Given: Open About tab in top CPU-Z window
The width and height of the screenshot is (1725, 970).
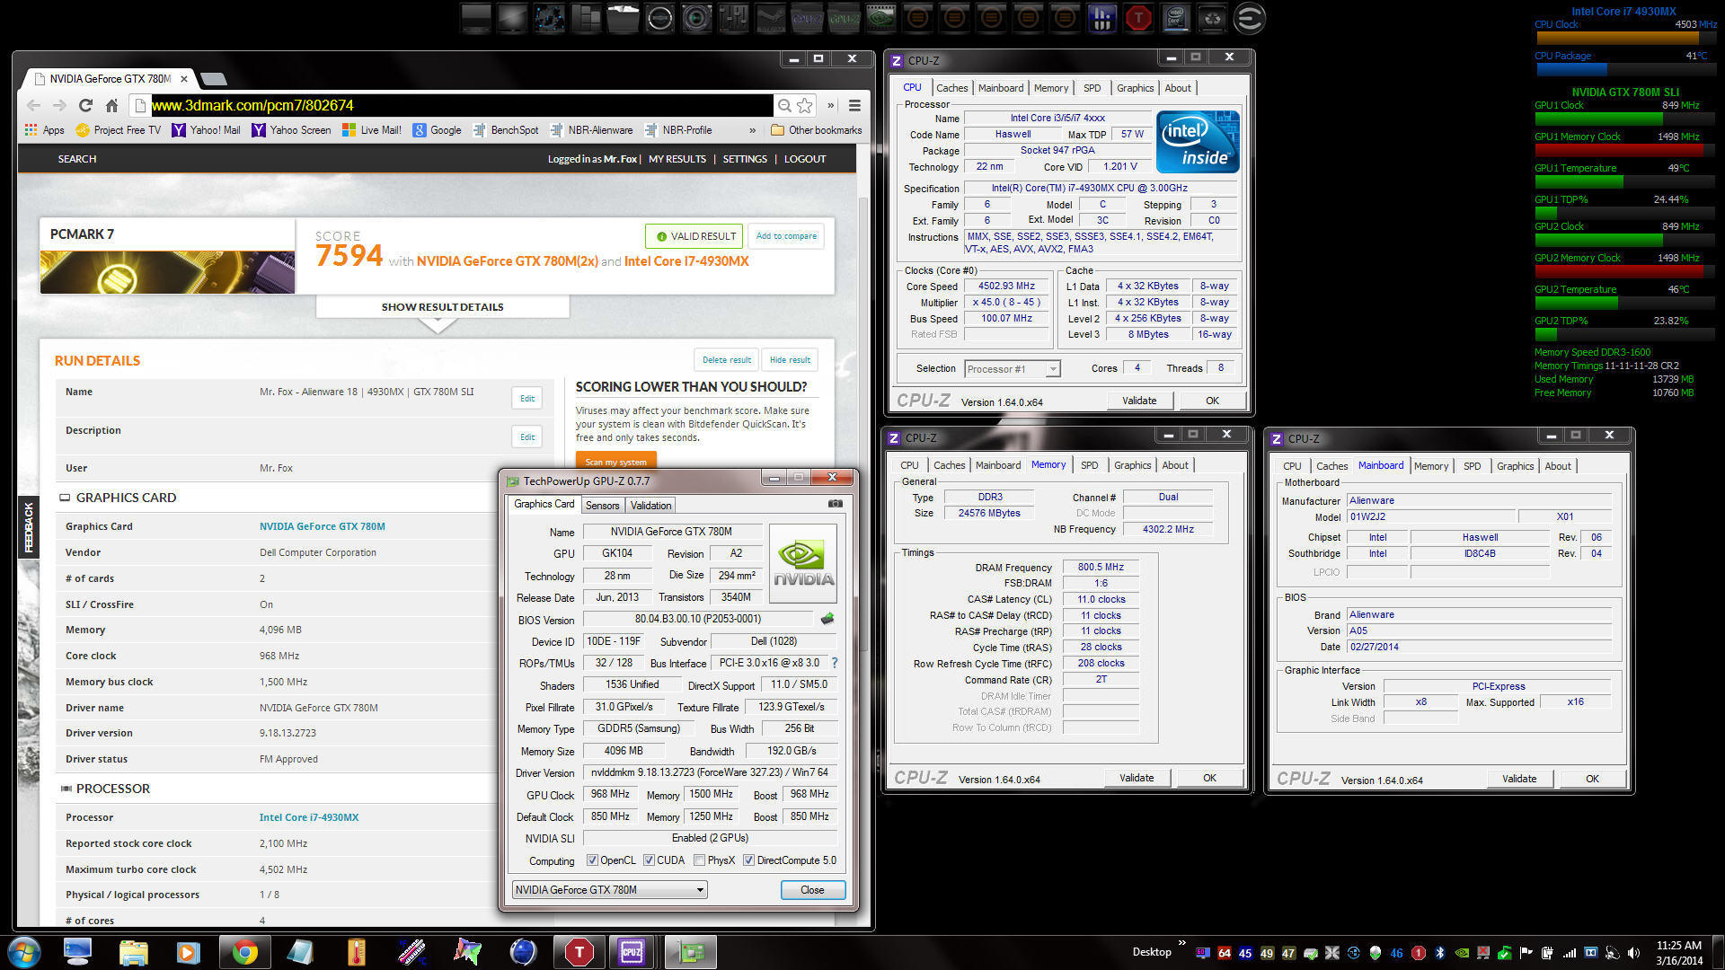Looking at the screenshot, I should (x=1178, y=88).
